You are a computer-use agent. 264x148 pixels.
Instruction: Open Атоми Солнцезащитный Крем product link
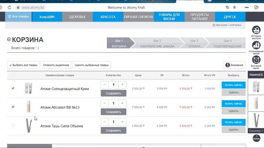[65, 89]
